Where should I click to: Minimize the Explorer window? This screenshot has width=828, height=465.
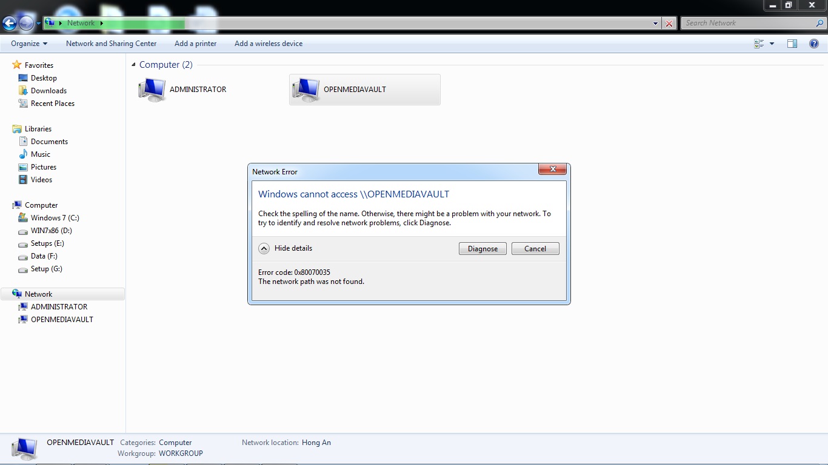[772, 5]
